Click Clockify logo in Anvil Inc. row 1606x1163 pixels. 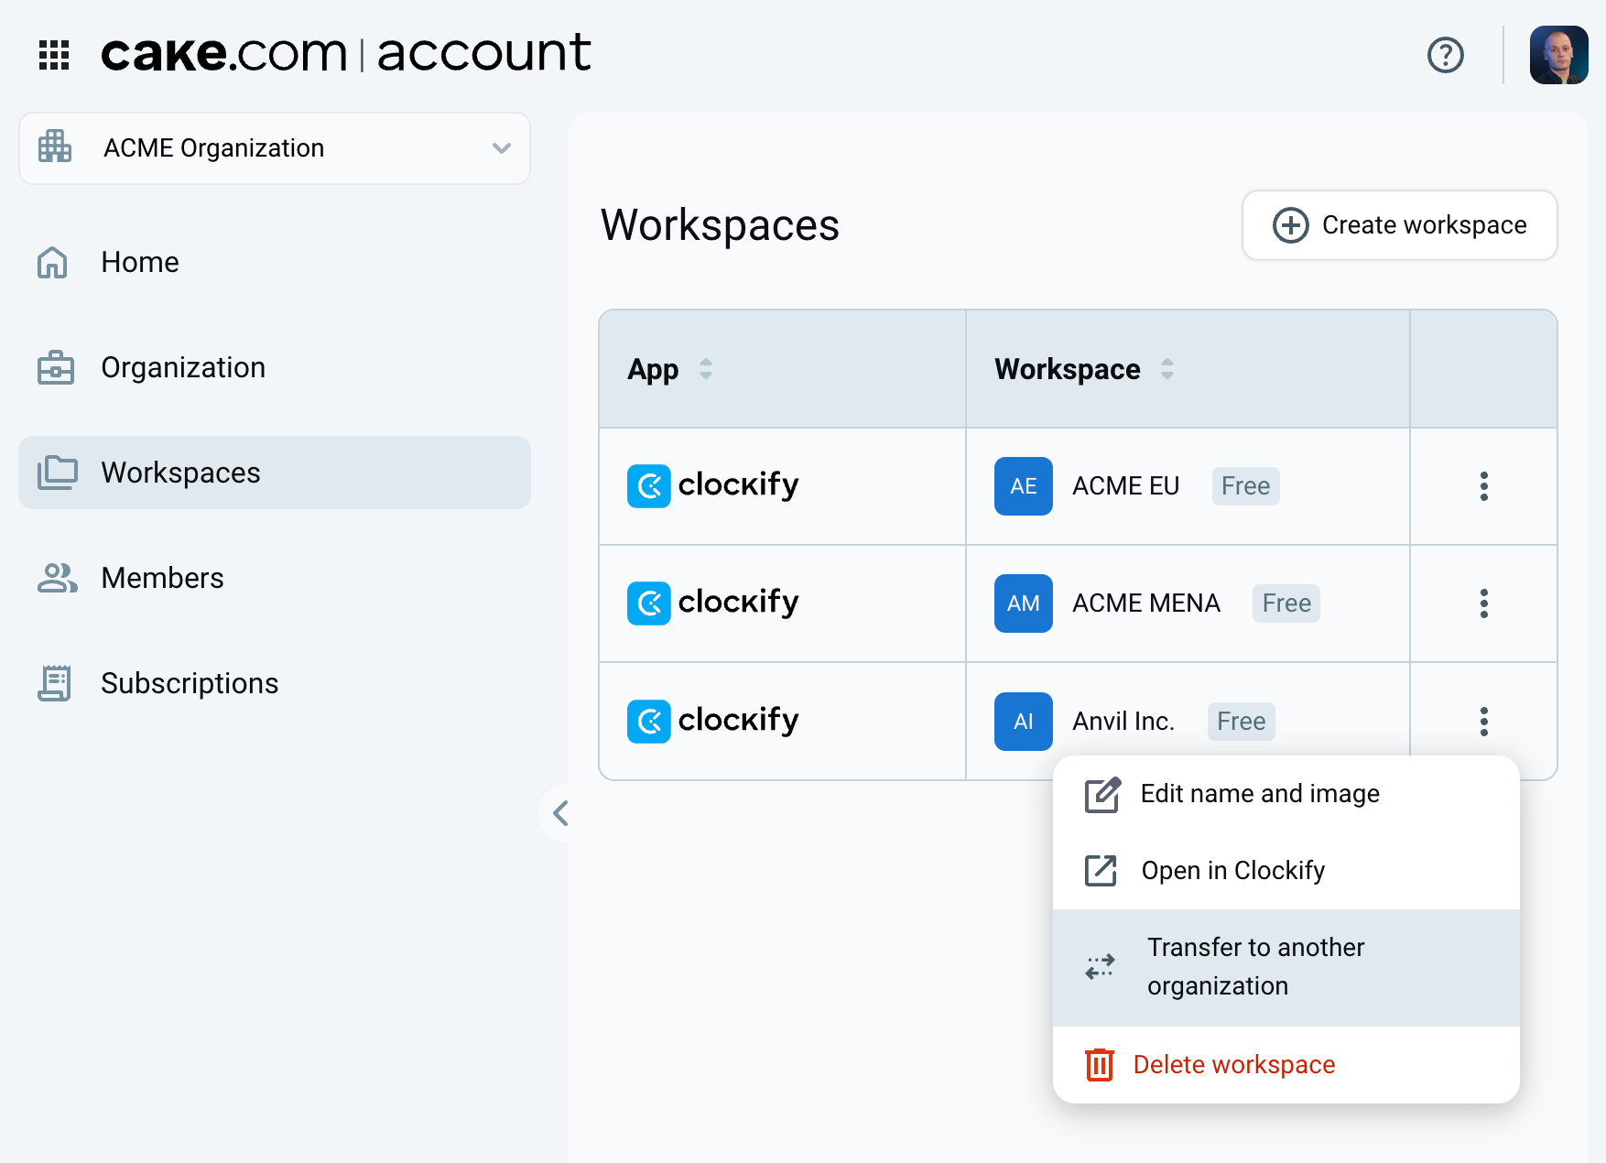(x=712, y=721)
